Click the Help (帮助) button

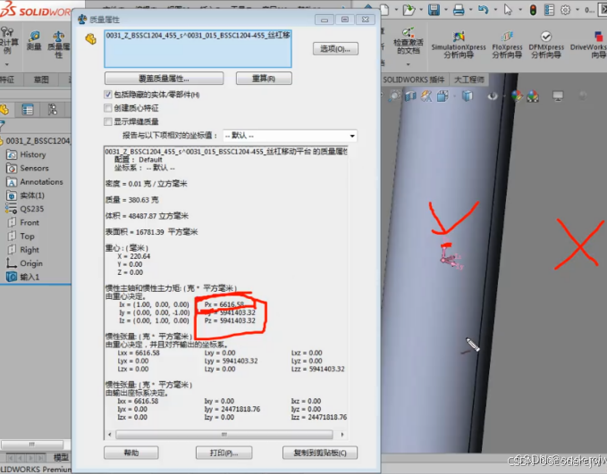click(x=131, y=453)
